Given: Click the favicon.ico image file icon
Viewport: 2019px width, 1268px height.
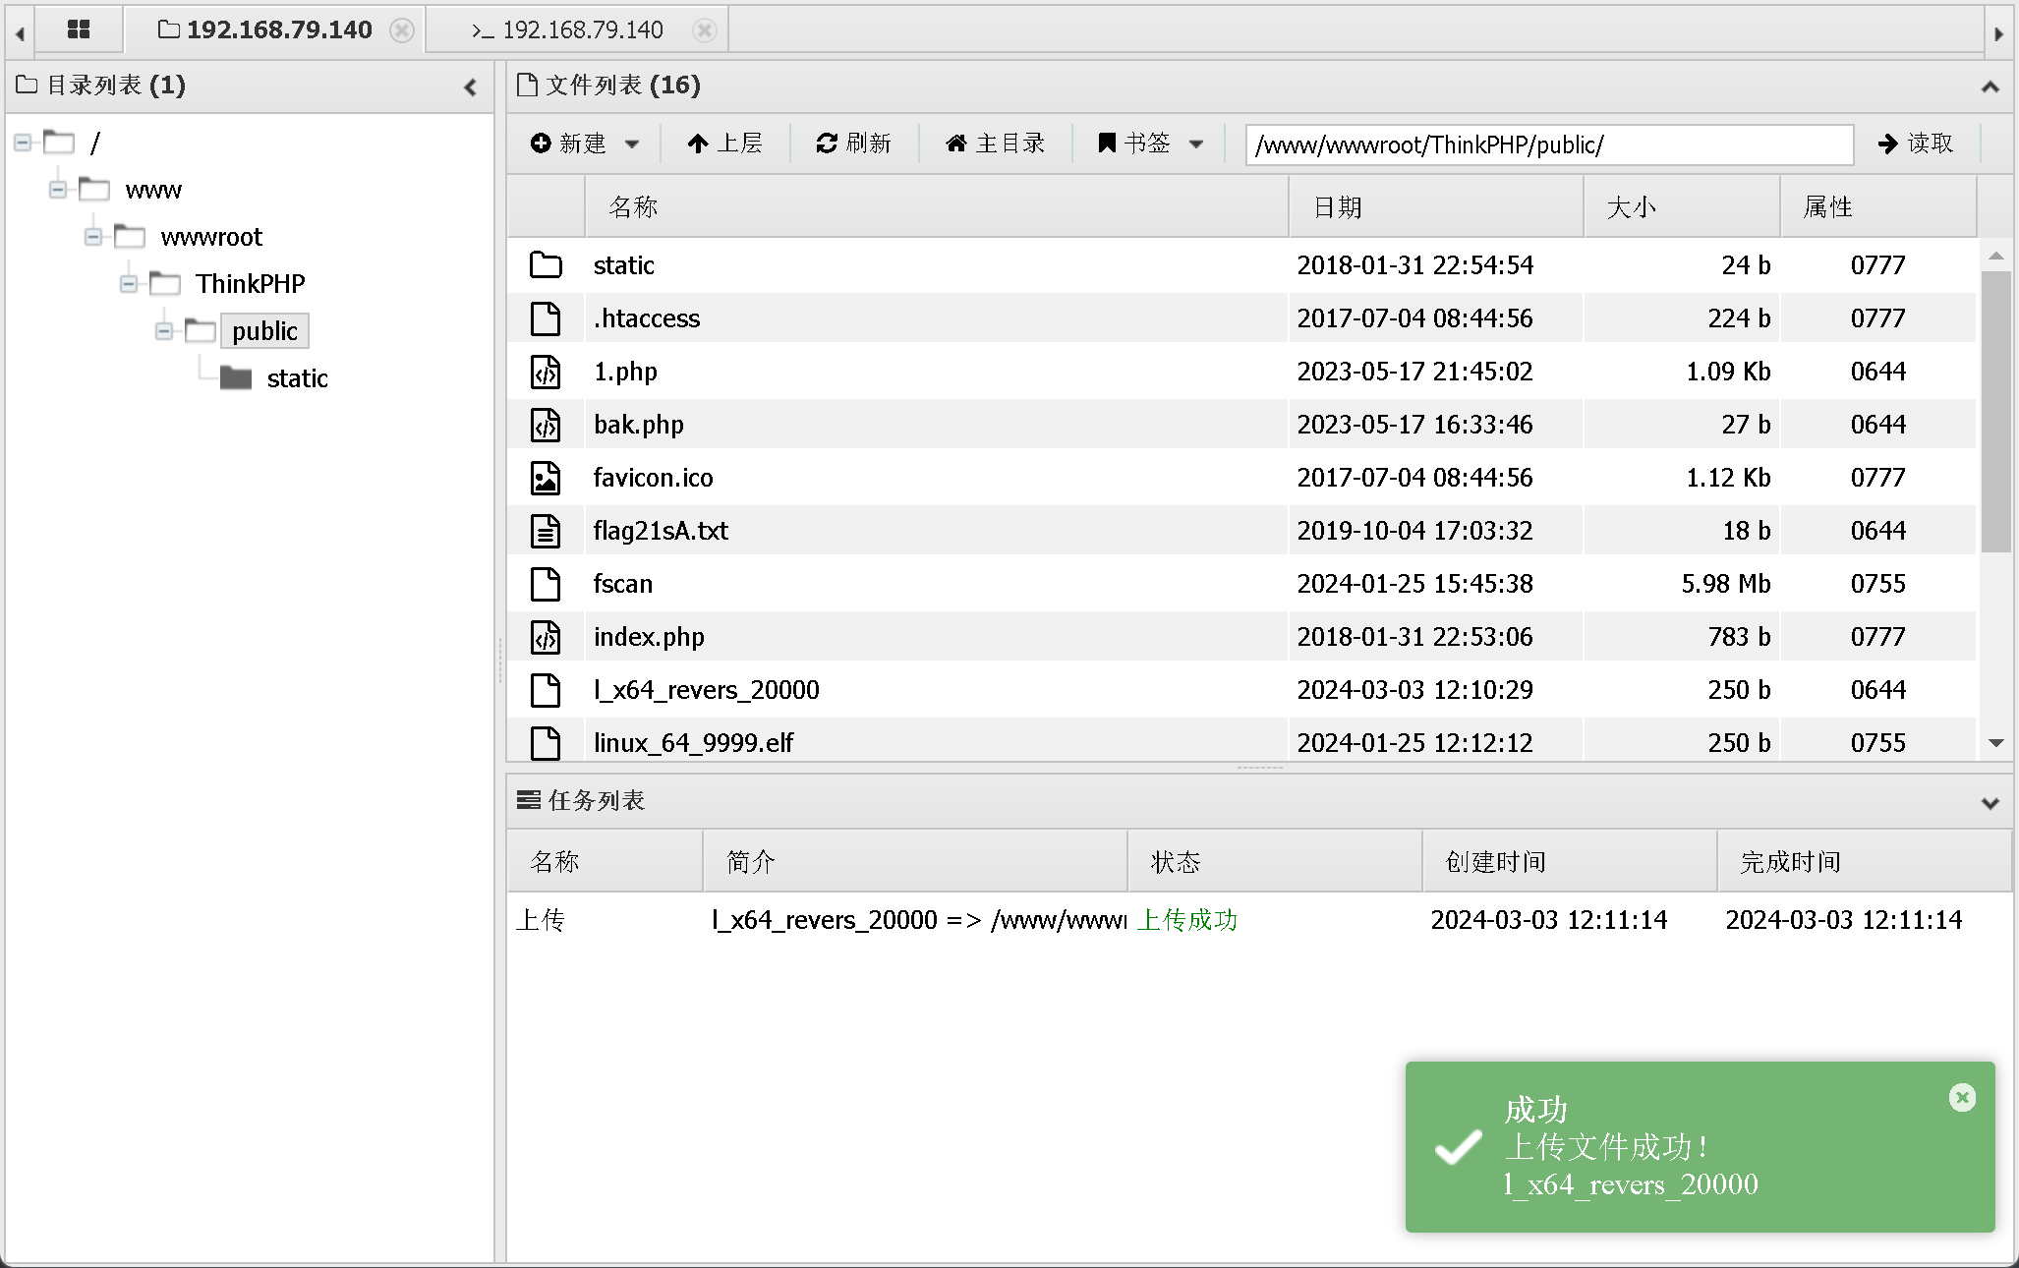Looking at the screenshot, I should tap(546, 478).
